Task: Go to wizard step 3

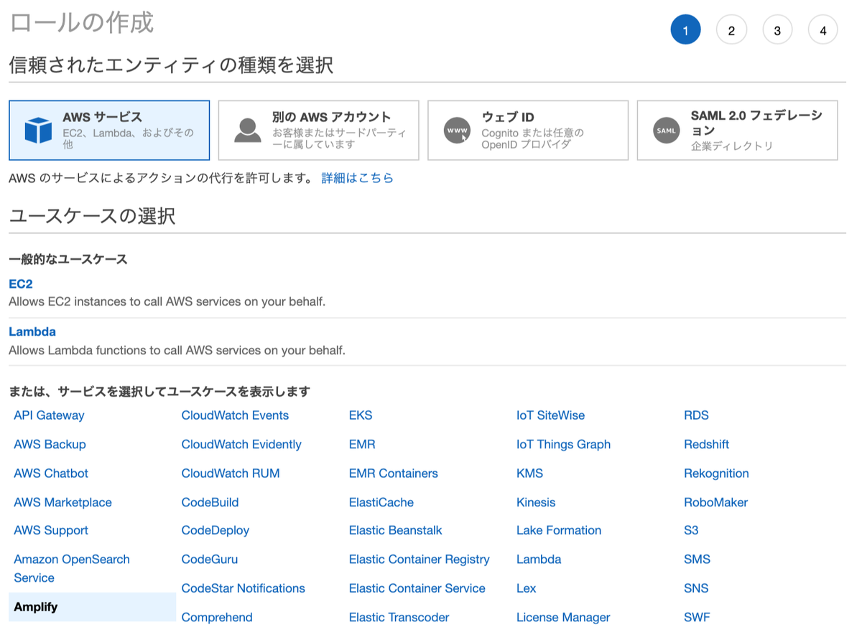Action: pyautogui.click(x=777, y=30)
